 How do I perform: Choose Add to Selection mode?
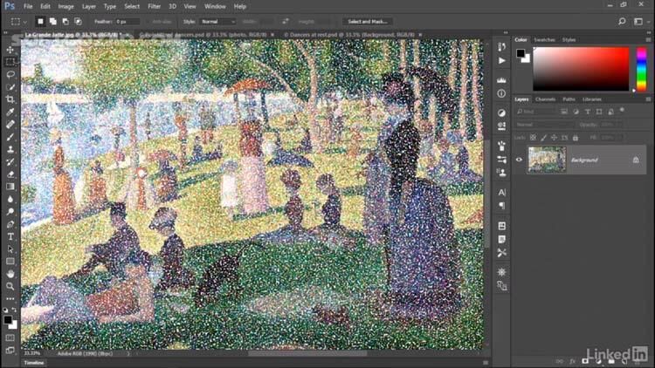tap(53, 21)
